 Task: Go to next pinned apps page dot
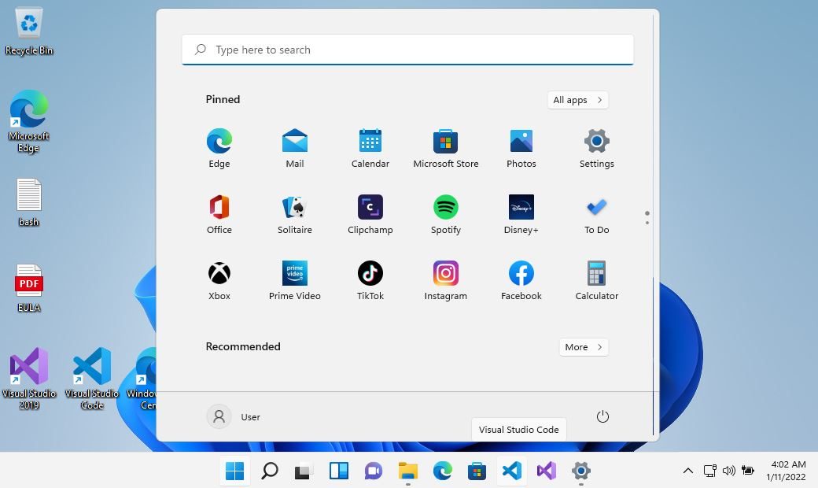click(x=647, y=223)
